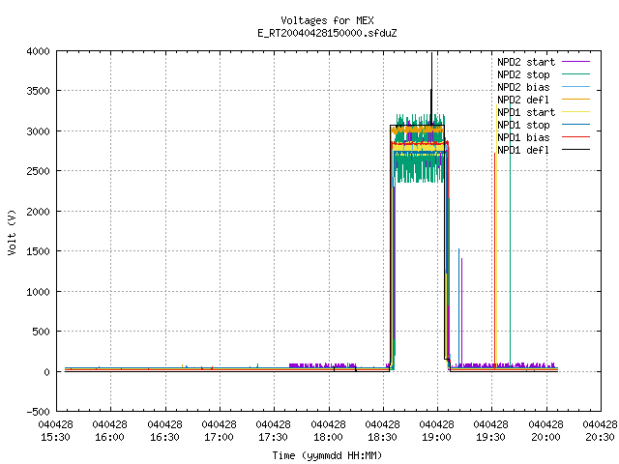Click the dark blue NPD1 stop legend line
The image size is (619, 464).
click(575, 125)
